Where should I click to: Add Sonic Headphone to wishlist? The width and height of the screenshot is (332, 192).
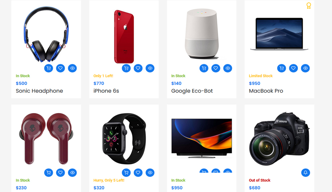[60, 68]
